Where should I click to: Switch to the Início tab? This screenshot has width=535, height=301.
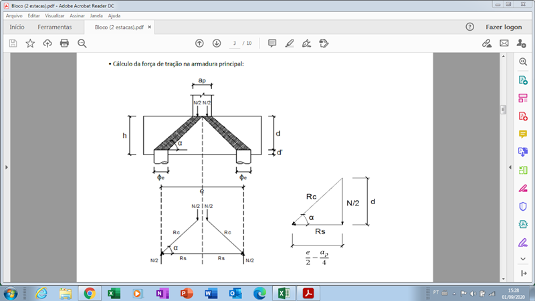[x=17, y=27]
